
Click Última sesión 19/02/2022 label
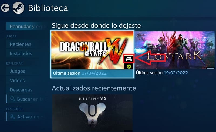162,73
